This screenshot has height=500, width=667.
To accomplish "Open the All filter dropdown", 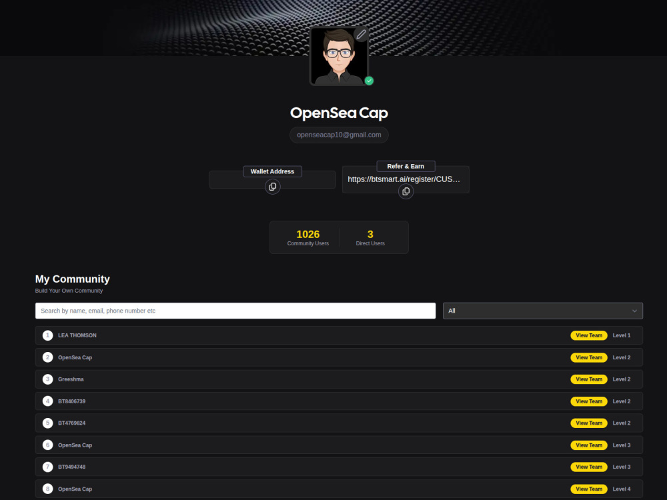I will click(543, 311).
